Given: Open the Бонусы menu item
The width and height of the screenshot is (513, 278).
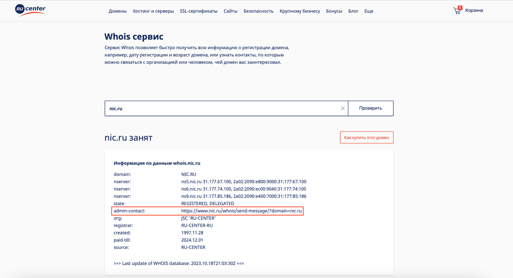Looking at the screenshot, I should click(334, 11).
